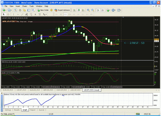Screen dimensions: 161x116
Task: Open the tester Settings tab
Action: tap(8, 110)
